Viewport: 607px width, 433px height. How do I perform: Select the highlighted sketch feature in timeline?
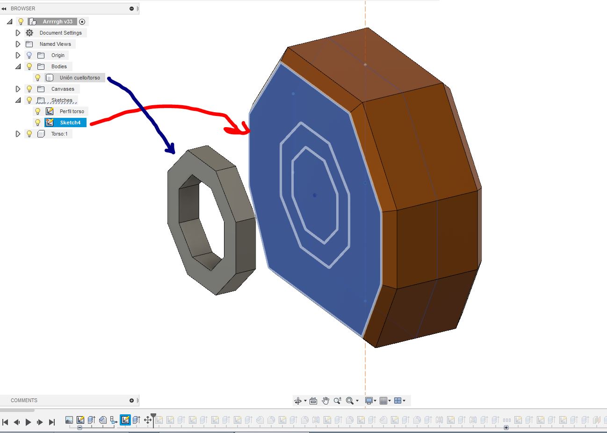[x=125, y=420]
